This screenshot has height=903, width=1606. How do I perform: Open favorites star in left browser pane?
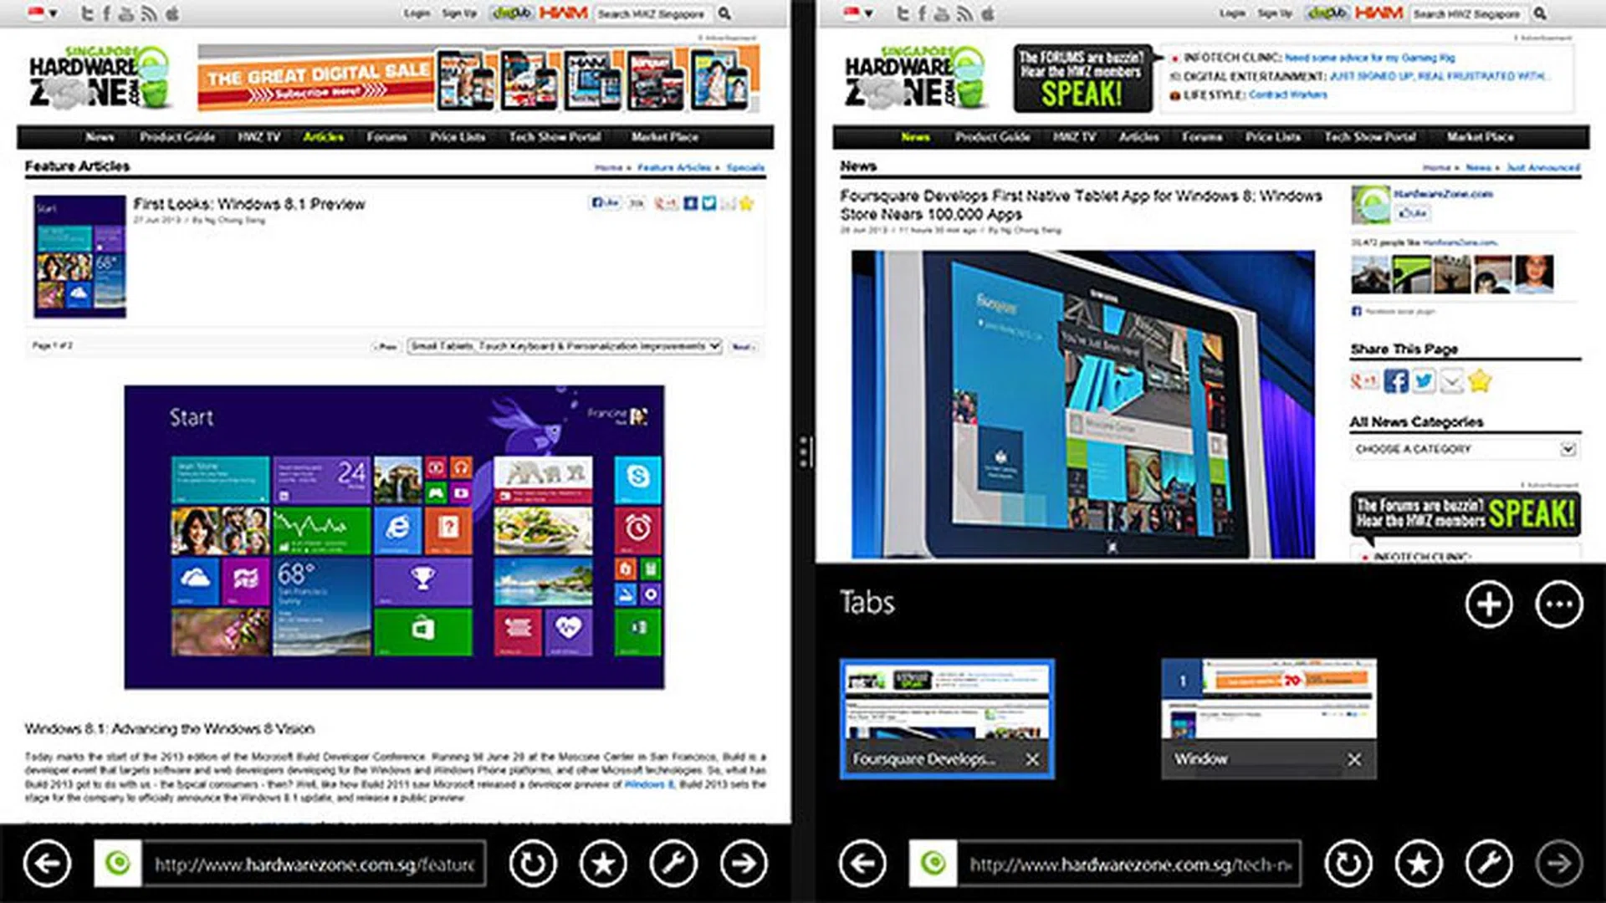click(603, 863)
